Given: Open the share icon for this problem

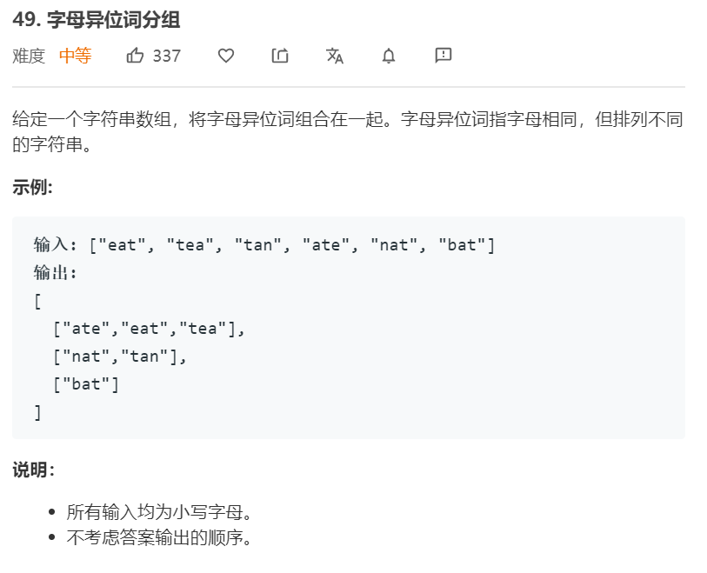Looking at the screenshot, I should click(280, 56).
